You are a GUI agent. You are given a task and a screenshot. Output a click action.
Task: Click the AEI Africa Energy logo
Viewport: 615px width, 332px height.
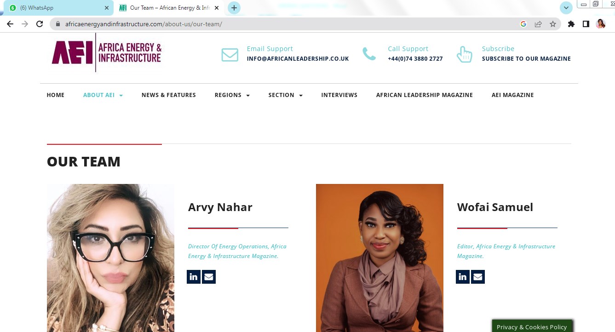[x=106, y=52]
